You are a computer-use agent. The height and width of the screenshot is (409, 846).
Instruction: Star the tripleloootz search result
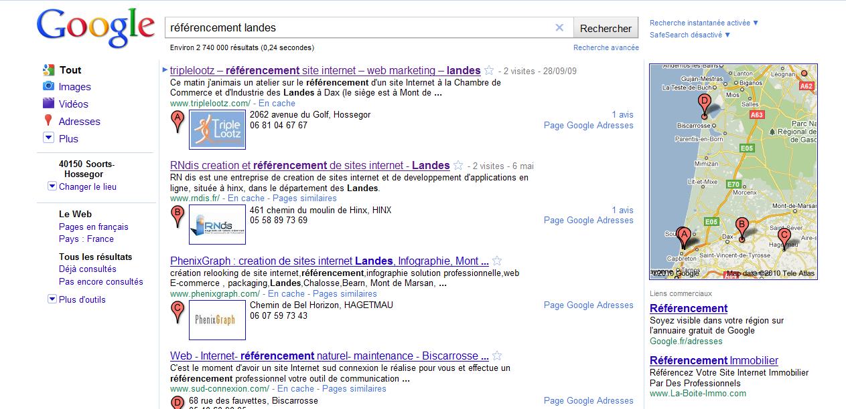point(490,71)
